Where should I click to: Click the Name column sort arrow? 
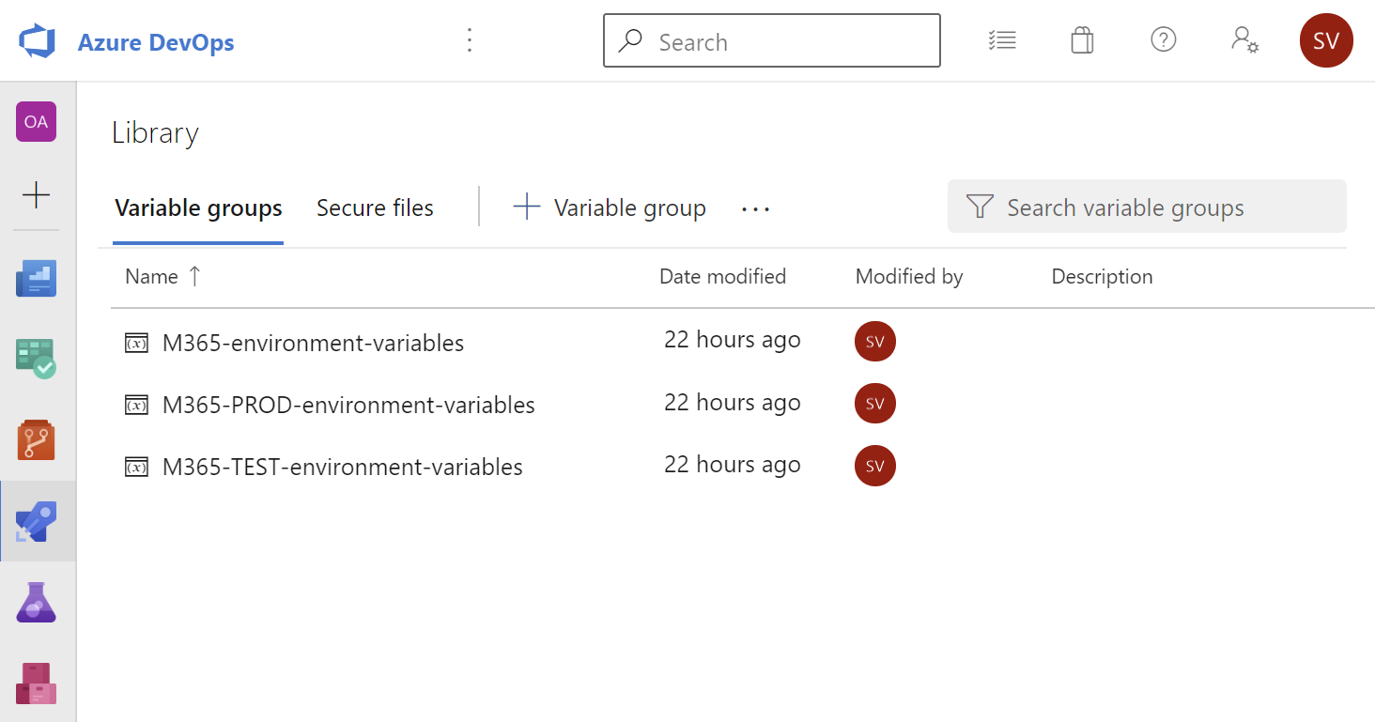(x=194, y=276)
